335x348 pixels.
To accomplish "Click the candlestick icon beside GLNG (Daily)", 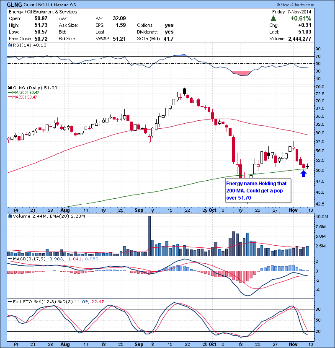I will point(10,88).
